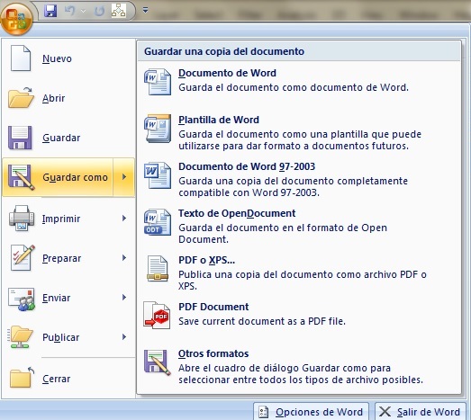
Task: Click the printer icon for Imprimir
Action: (22, 219)
